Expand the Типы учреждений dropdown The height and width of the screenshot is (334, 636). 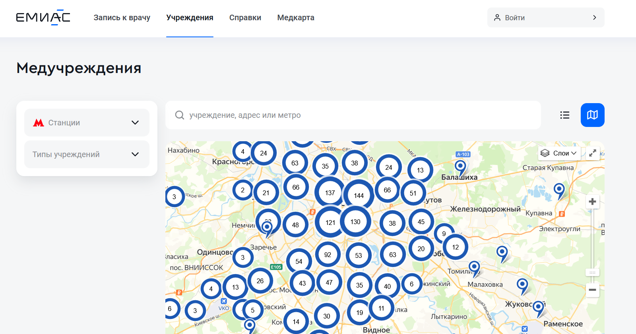(87, 154)
